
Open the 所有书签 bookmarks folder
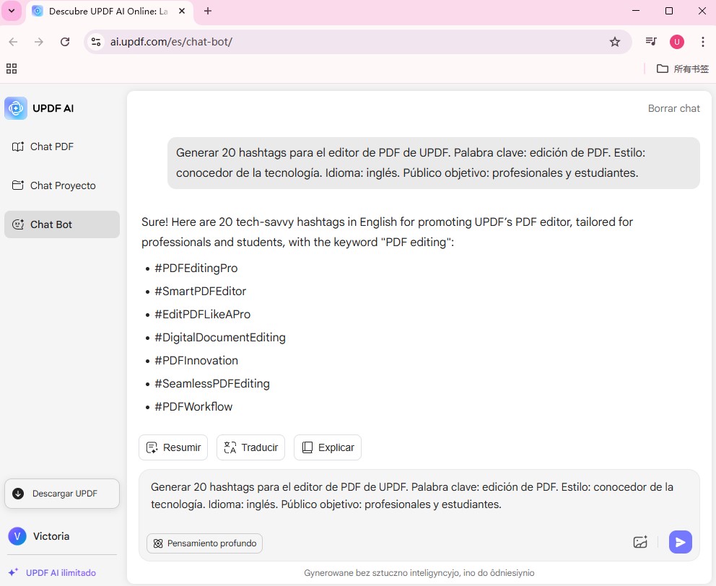(x=683, y=69)
